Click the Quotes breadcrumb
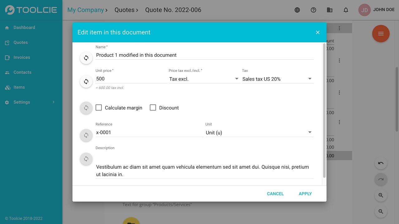This screenshot has height=224, width=399. (x=124, y=10)
